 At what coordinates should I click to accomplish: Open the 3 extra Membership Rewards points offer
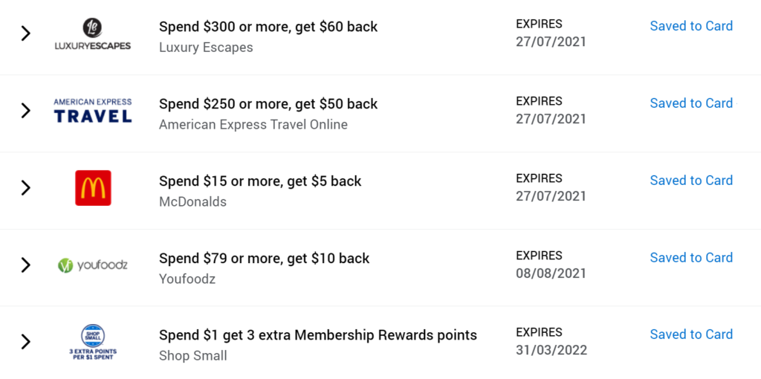pyautogui.click(x=318, y=335)
